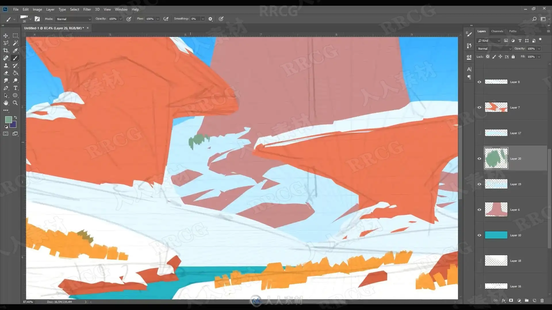Open Paragraph panel from side dock
This screenshot has width=552, height=310.
point(469,77)
